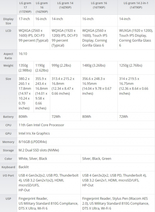Screen dimensions: 155x212
Task: Click the LG gram 17 (17Z90P) column header
Action: (25, 7)
